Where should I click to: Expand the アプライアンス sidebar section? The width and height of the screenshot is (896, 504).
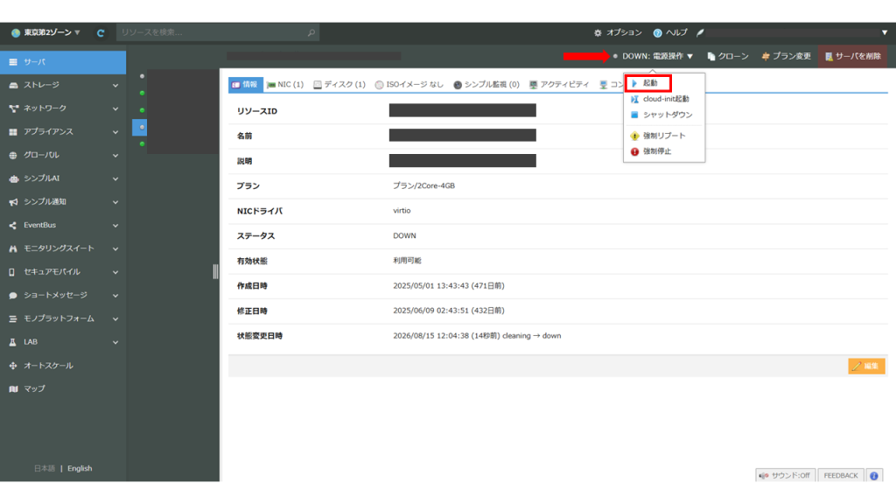coord(63,132)
